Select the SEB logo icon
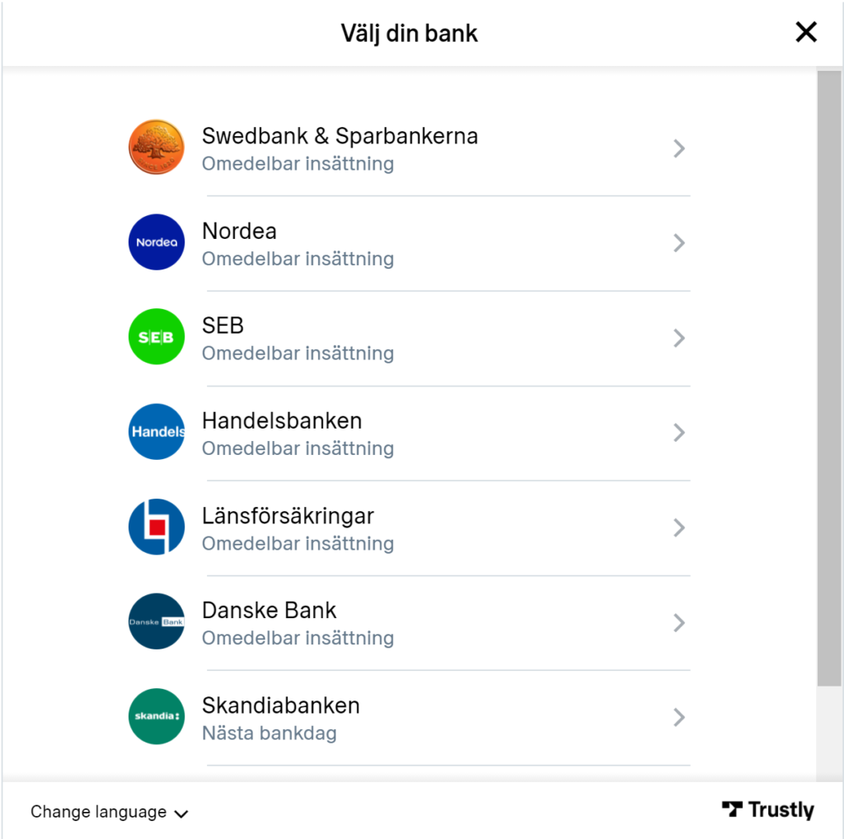 [x=157, y=336]
